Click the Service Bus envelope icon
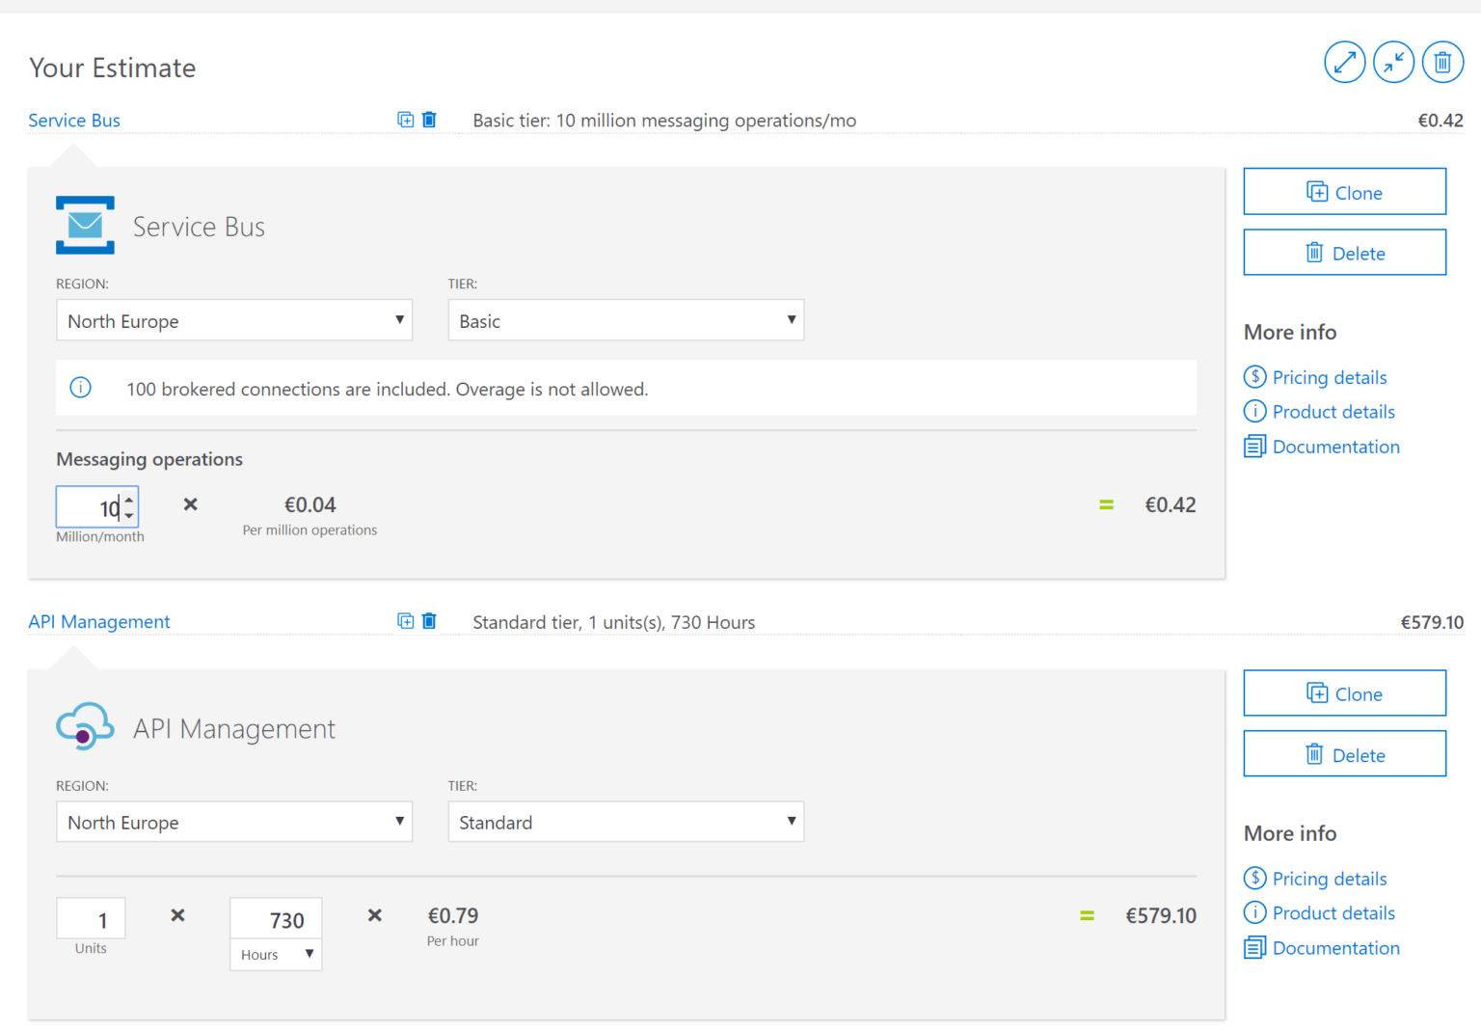The height and width of the screenshot is (1031, 1481). (x=85, y=226)
